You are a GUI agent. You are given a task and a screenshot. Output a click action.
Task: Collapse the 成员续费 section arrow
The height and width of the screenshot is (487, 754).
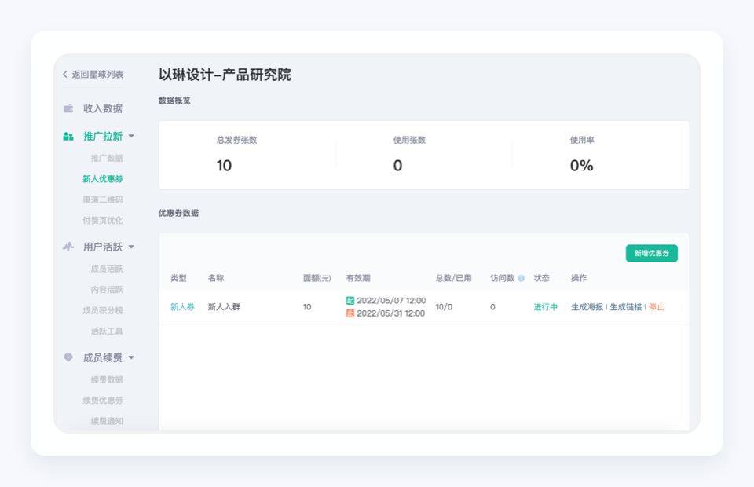[131, 357]
